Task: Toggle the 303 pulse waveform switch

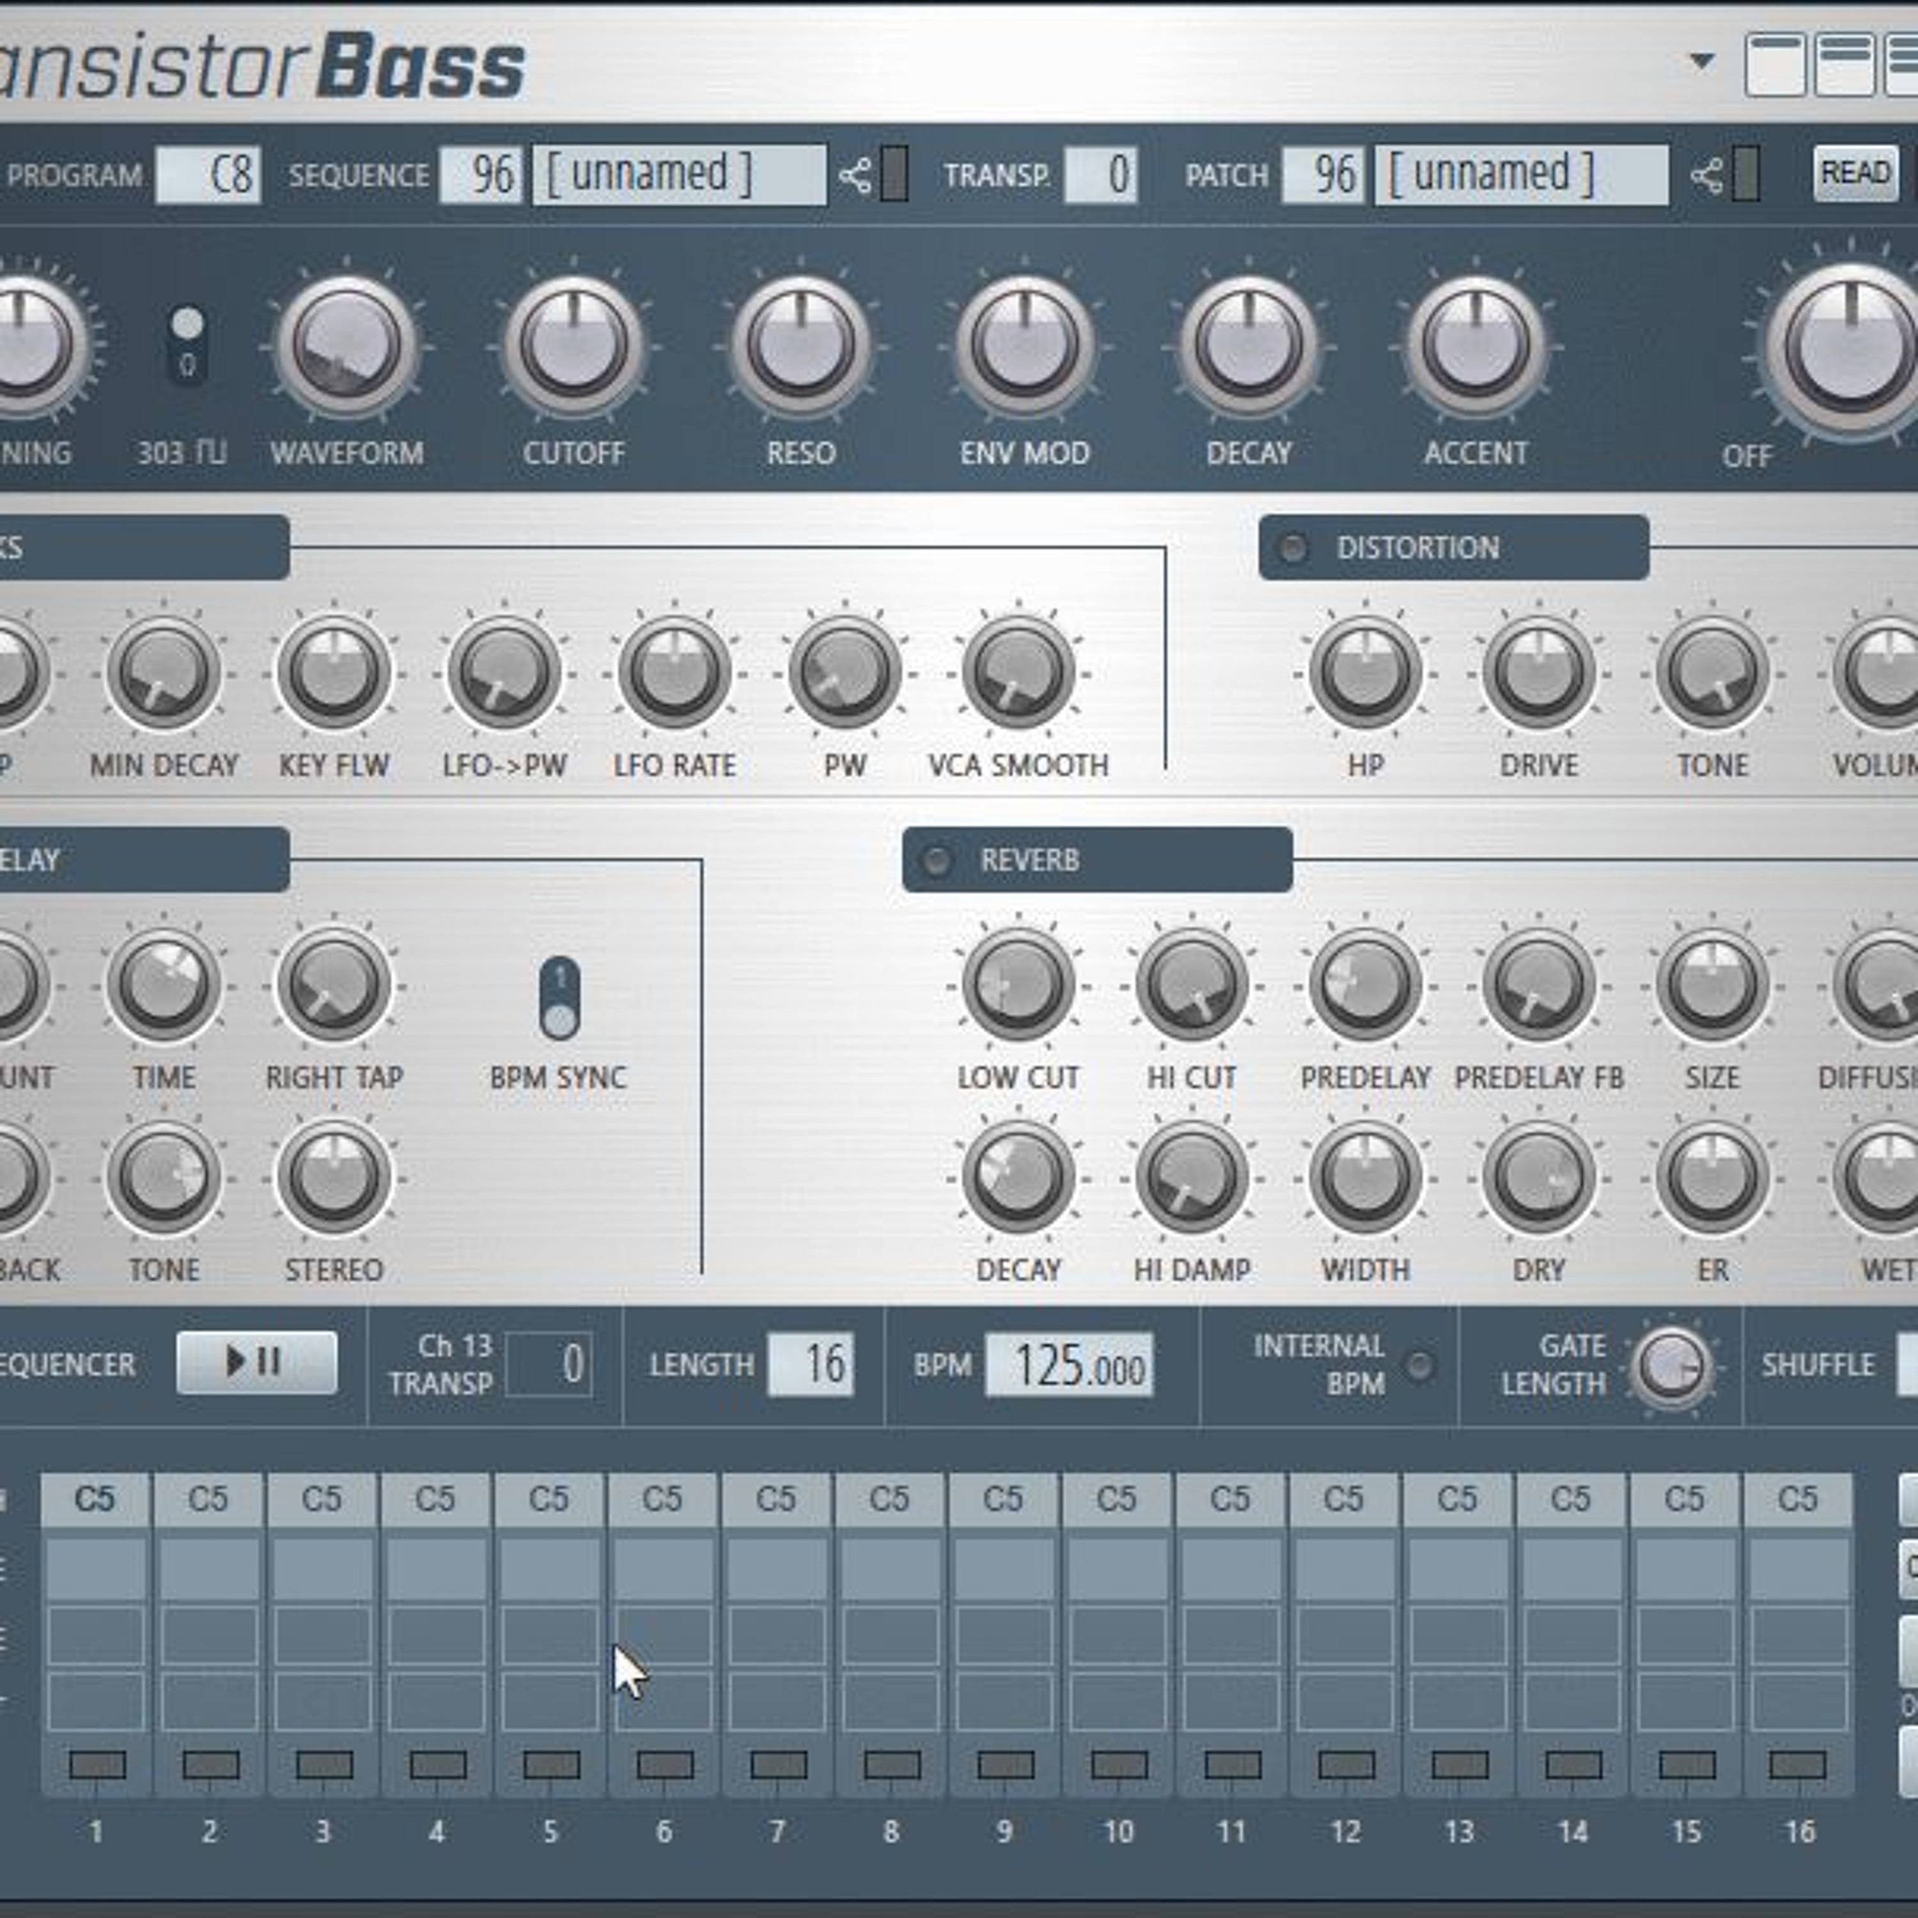Action: click(x=187, y=345)
